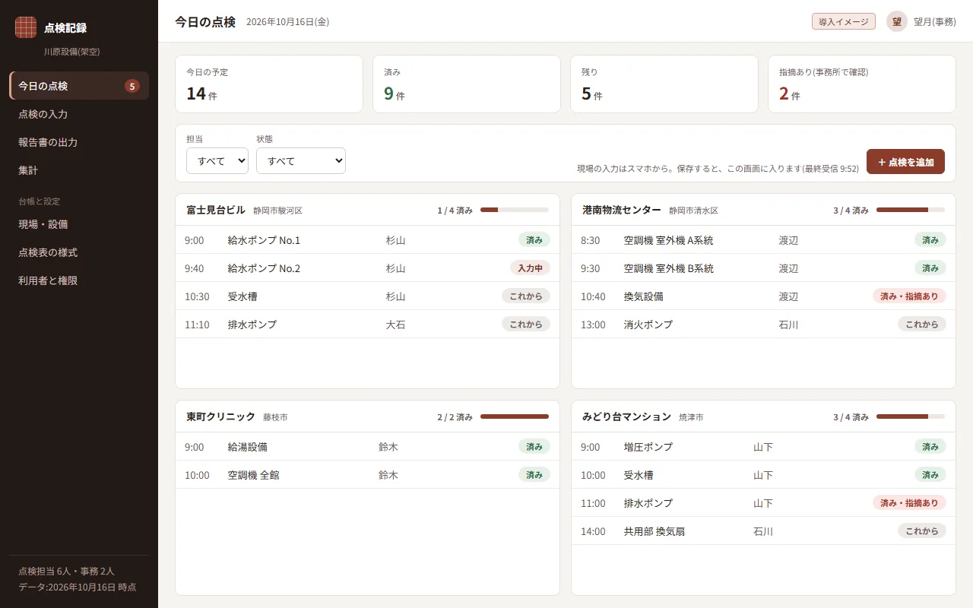Viewport: 973px width, 608px height.
Task: Click 港南物流センター card title
Action: [622, 210]
